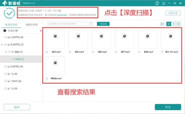Screen dimensions: 185x114
Task: Click the *:(FAT) drive icon
Action: pos(9,81)
